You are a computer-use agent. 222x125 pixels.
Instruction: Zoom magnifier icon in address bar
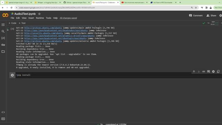(x=192, y=8)
